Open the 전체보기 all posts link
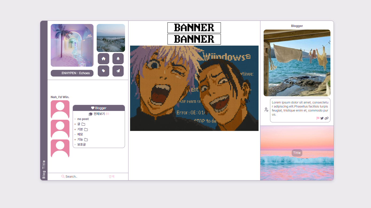This screenshot has height=208, width=371. click(x=99, y=114)
